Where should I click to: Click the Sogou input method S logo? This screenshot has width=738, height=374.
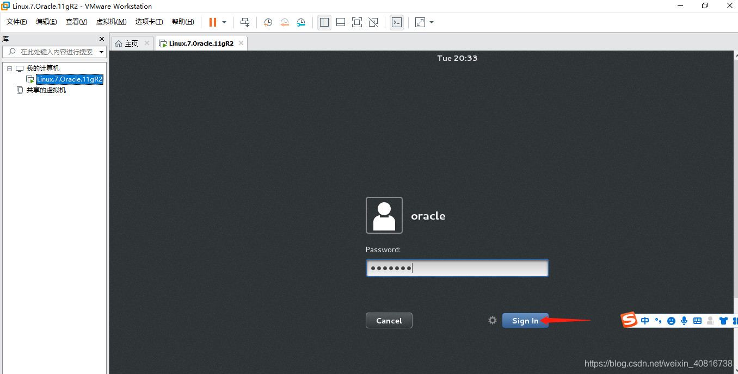point(629,320)
